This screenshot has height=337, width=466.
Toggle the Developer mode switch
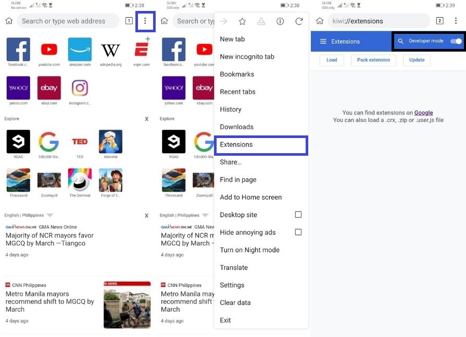456,41
